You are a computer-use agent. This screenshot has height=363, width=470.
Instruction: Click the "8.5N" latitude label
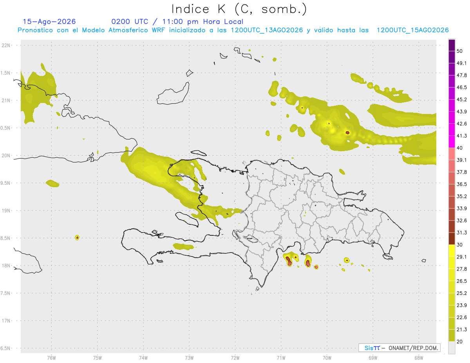[6, 238]
